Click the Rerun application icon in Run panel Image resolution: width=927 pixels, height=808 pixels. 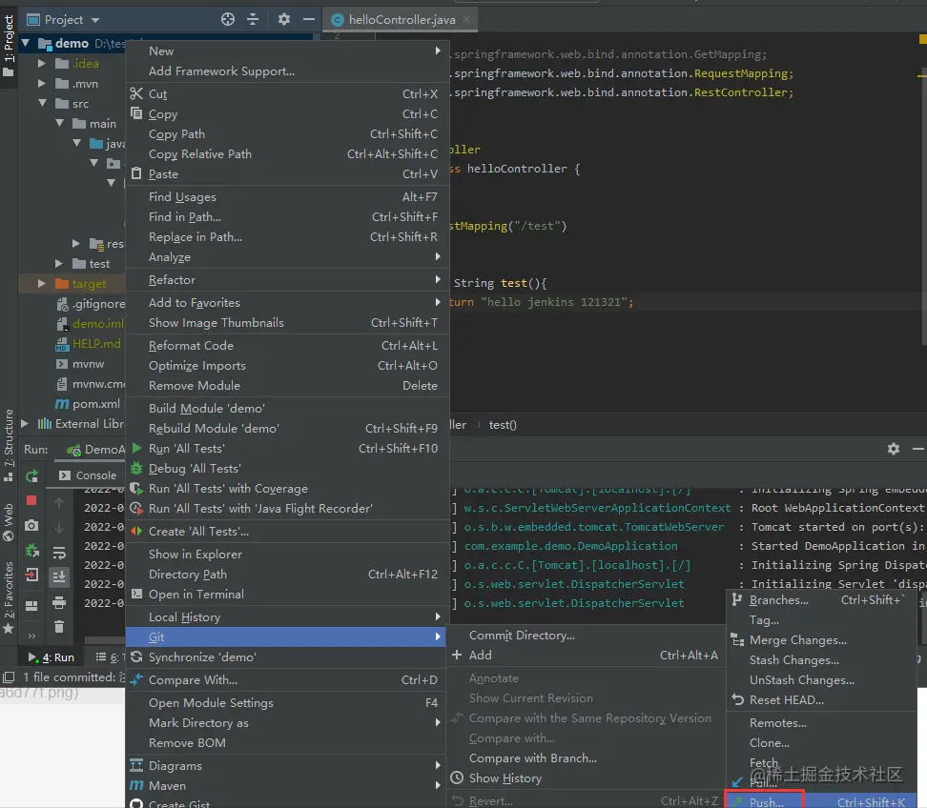(31, 475)
